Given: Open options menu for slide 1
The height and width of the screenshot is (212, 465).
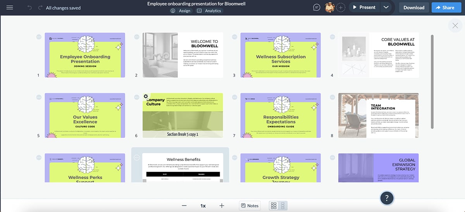Looking at the screenshot, I should click(x=39, y=37).
